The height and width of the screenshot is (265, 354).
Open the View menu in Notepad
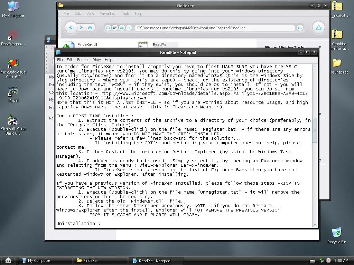[97, 60]
